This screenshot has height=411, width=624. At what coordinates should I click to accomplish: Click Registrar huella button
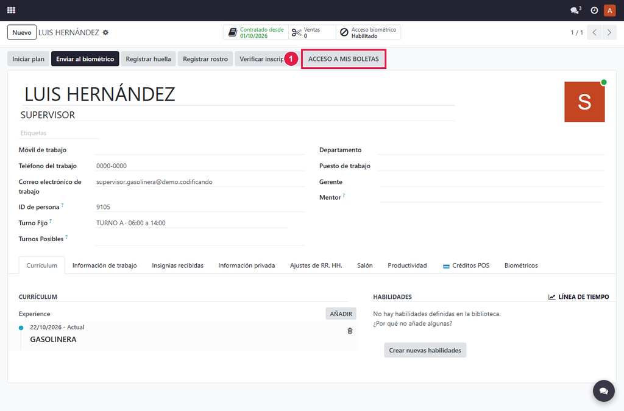click(149, 59)
